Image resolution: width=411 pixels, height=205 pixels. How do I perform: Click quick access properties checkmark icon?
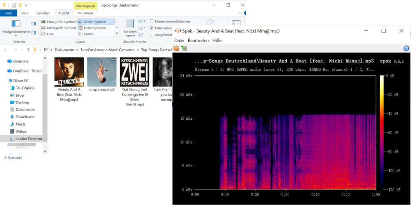point(14,5)
